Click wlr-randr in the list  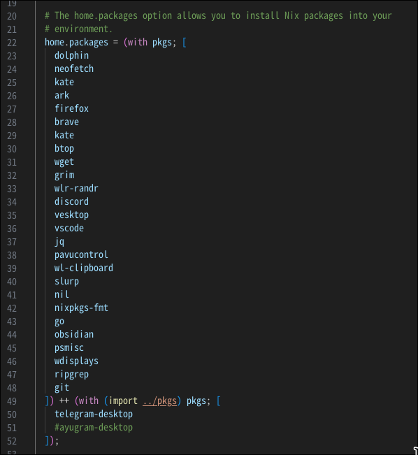pyautogui.click(x=76, y=188)
